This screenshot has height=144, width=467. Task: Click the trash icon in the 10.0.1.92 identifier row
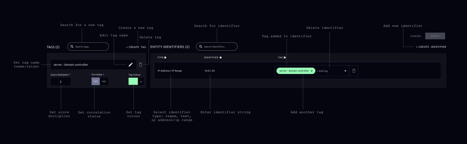coord(354,71)
